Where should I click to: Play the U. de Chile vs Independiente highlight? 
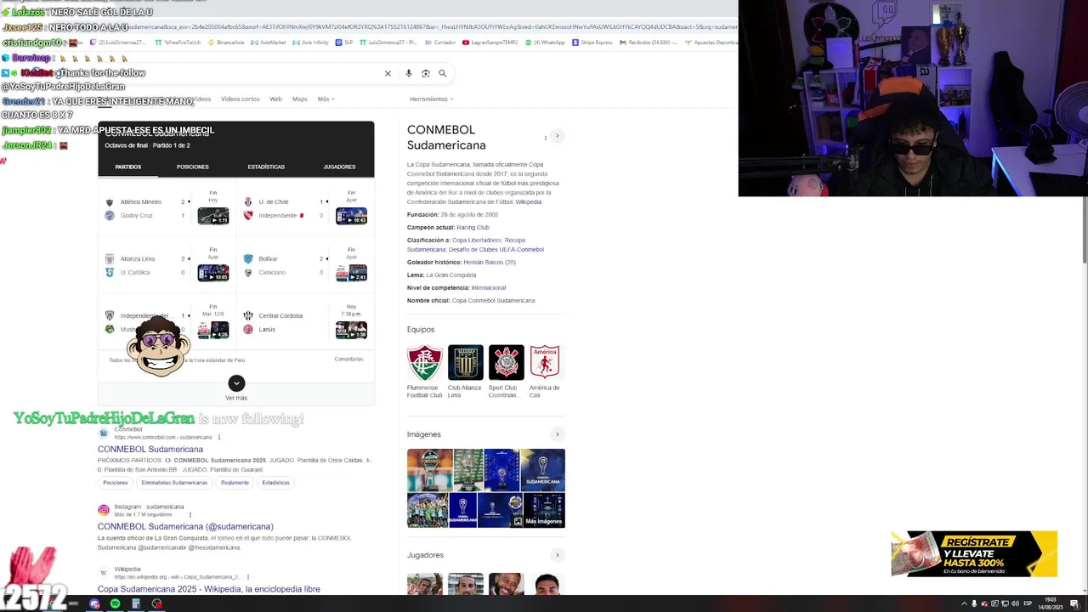pos(351,216)
